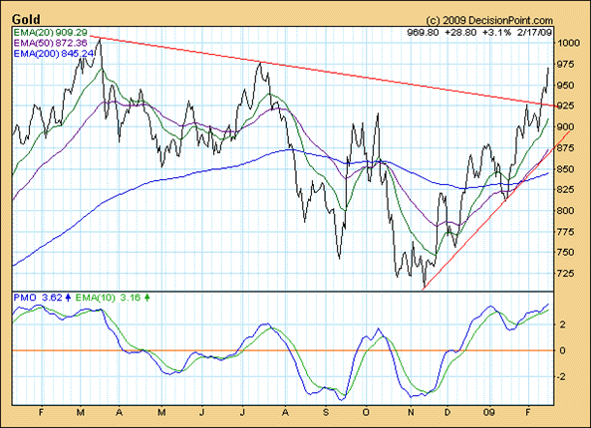Image resolution: width=591 pixels, height=428 pixels.
Task: Click the PMO panel 0 axis label
Action: (562, 350)
